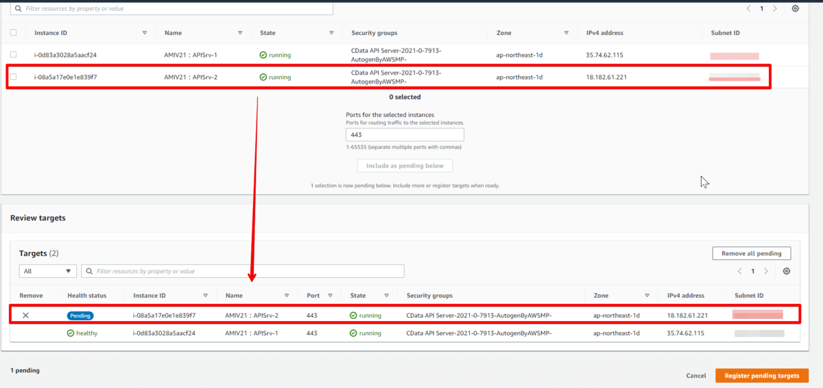Sort by Name in top table
823x388 pixels.
(x=240, y=33)
